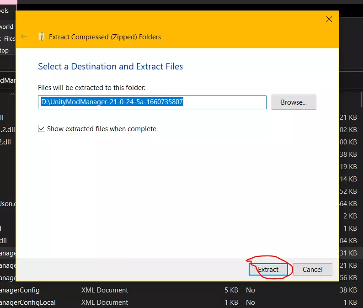Click the Browse... button
The width and height of the screenshot is (363, 308).
coord(294,102)
